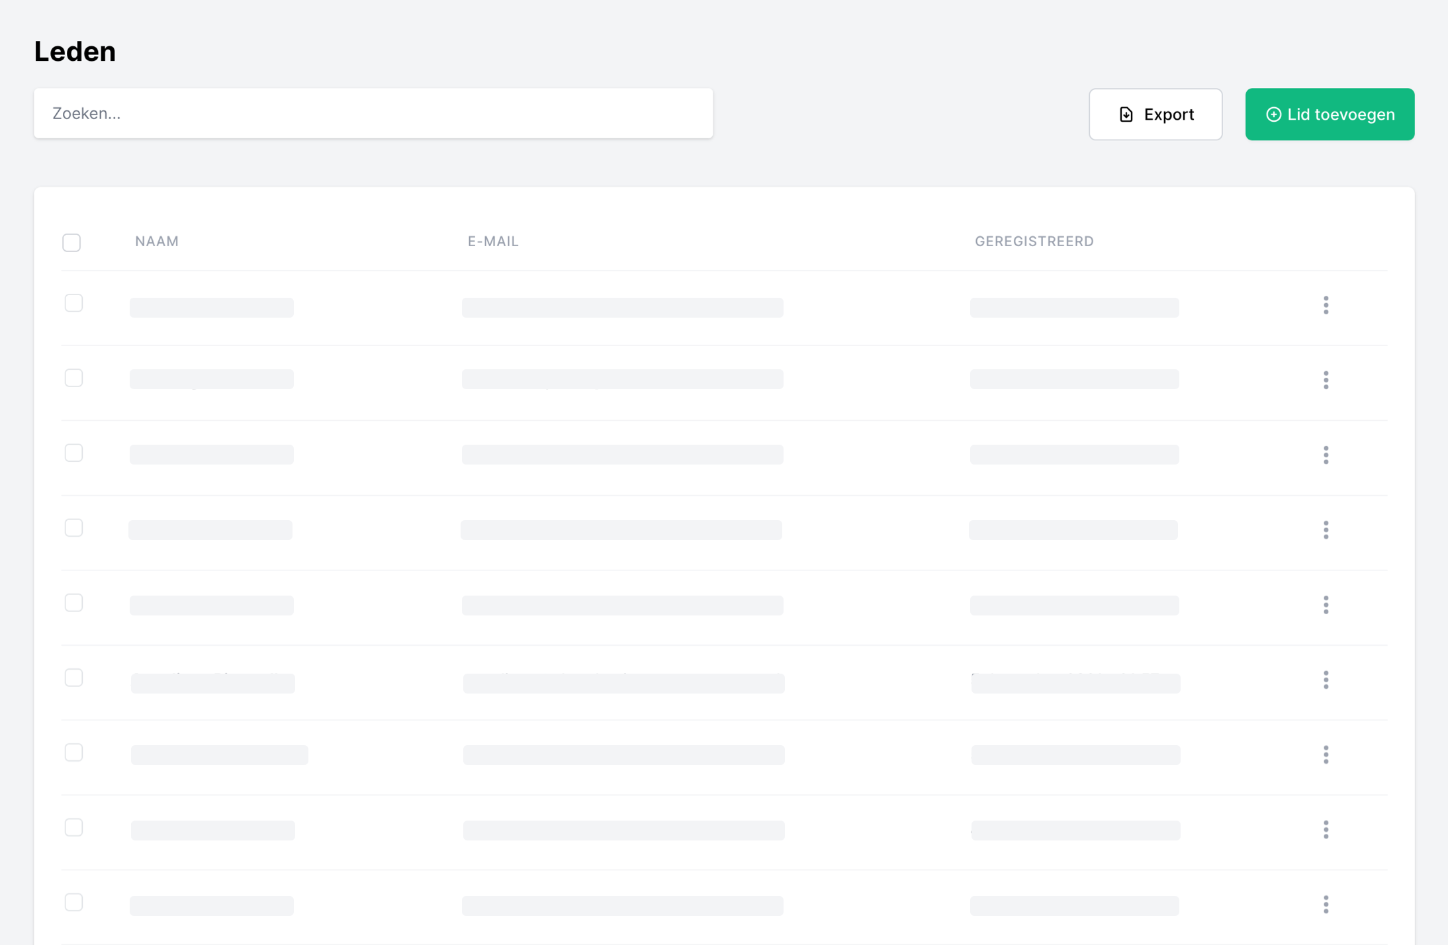Check the seventh row's checkbox

[73, 752]
